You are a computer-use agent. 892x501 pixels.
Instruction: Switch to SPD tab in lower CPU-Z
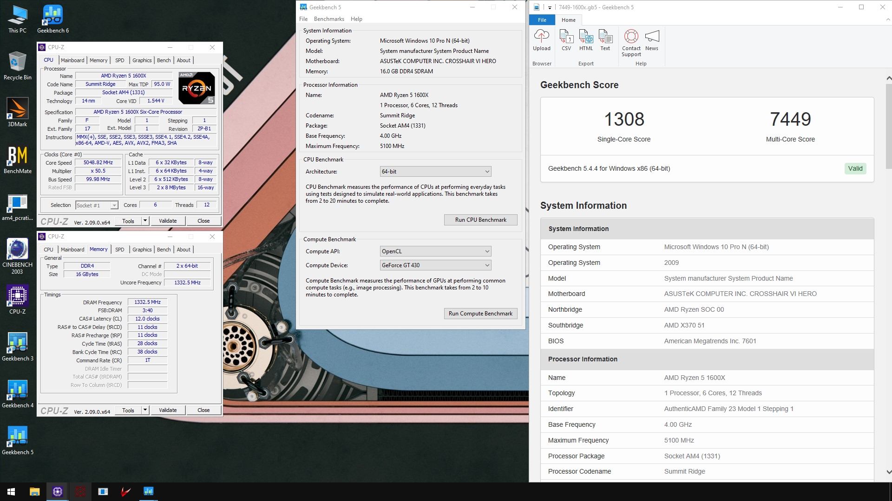click(x=120, y=250)
